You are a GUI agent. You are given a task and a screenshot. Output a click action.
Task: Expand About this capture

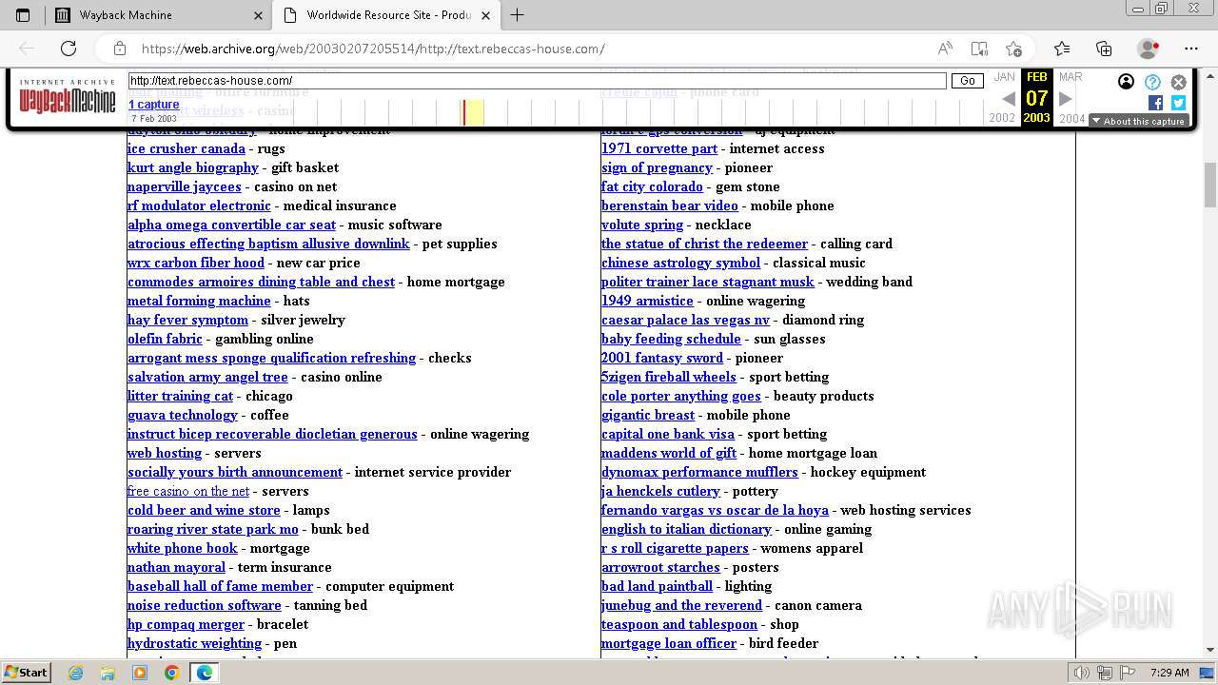(1139, 121)
